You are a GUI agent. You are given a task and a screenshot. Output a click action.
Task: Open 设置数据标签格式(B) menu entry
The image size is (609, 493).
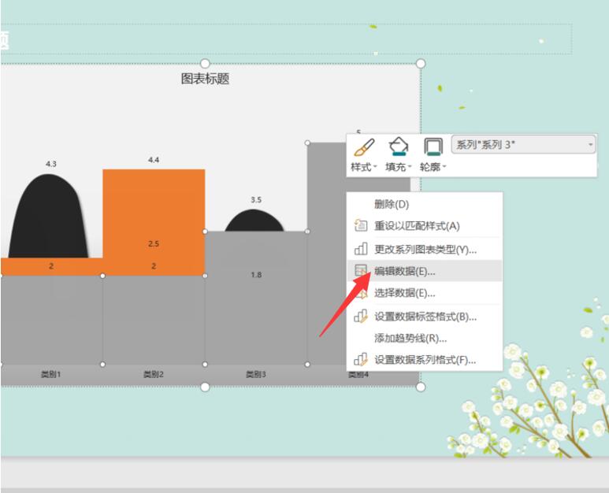424,317
